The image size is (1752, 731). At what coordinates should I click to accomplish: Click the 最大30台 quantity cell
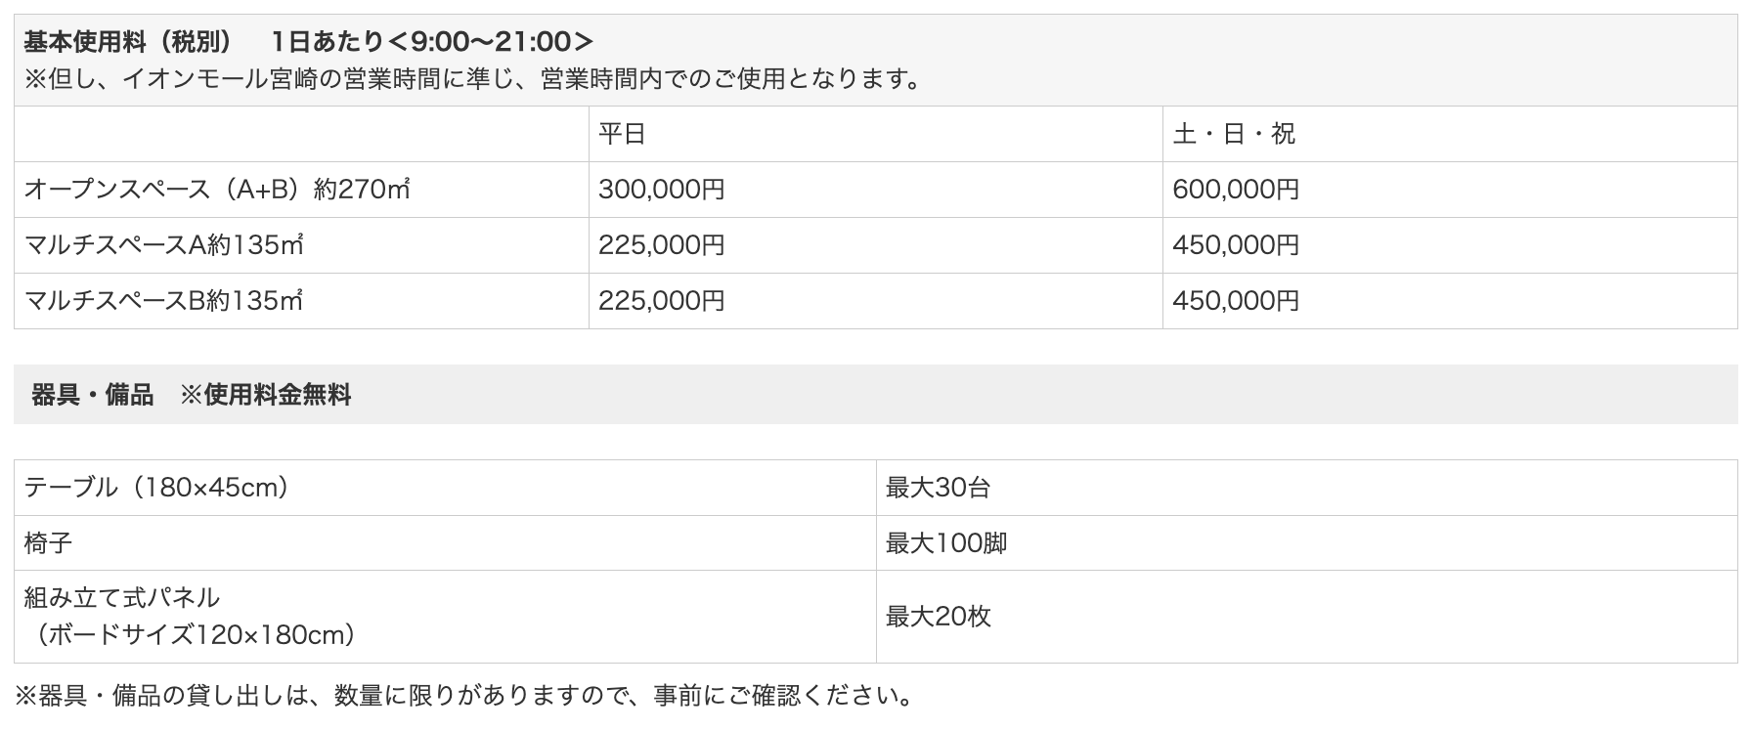coord(939,487)
